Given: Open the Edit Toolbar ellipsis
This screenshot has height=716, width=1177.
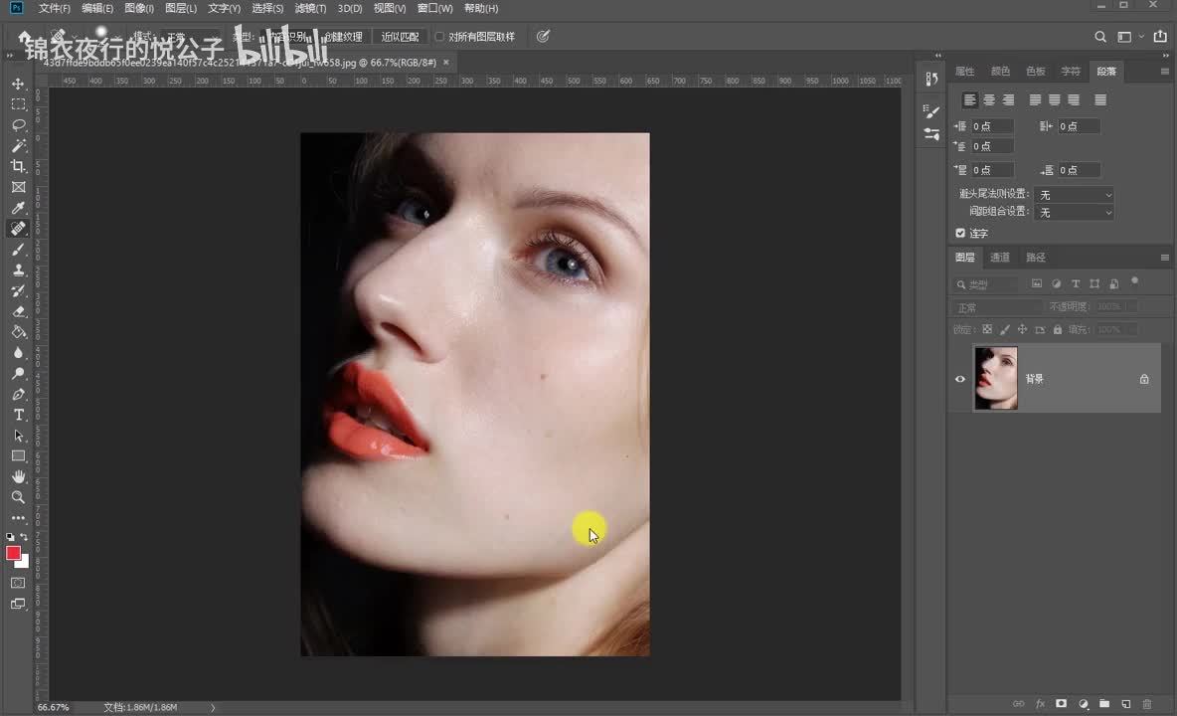Looking at the screenshot, I should [18, 518].
